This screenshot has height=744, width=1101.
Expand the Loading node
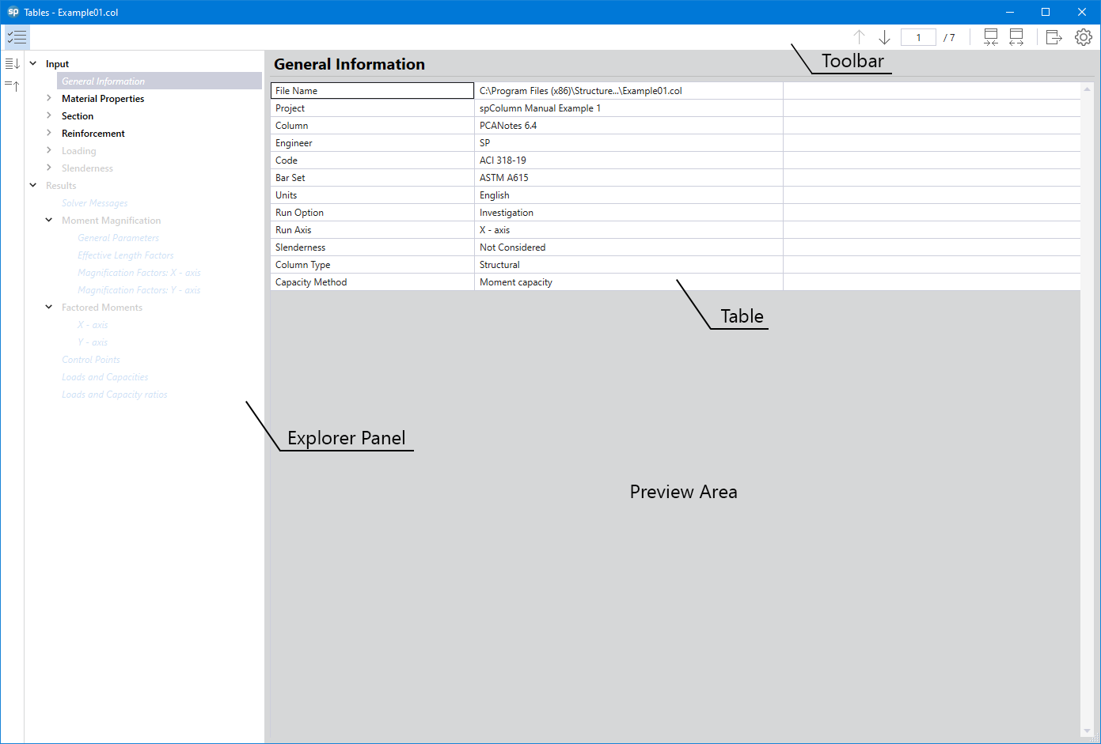[47, 150]
